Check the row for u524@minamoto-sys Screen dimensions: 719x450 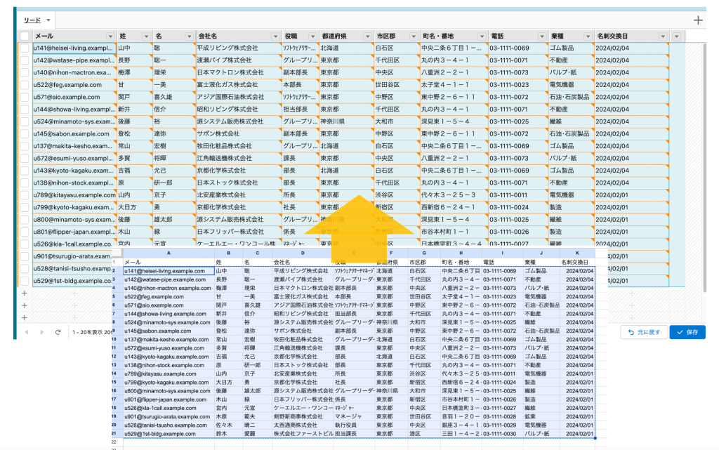pos(25,121)
